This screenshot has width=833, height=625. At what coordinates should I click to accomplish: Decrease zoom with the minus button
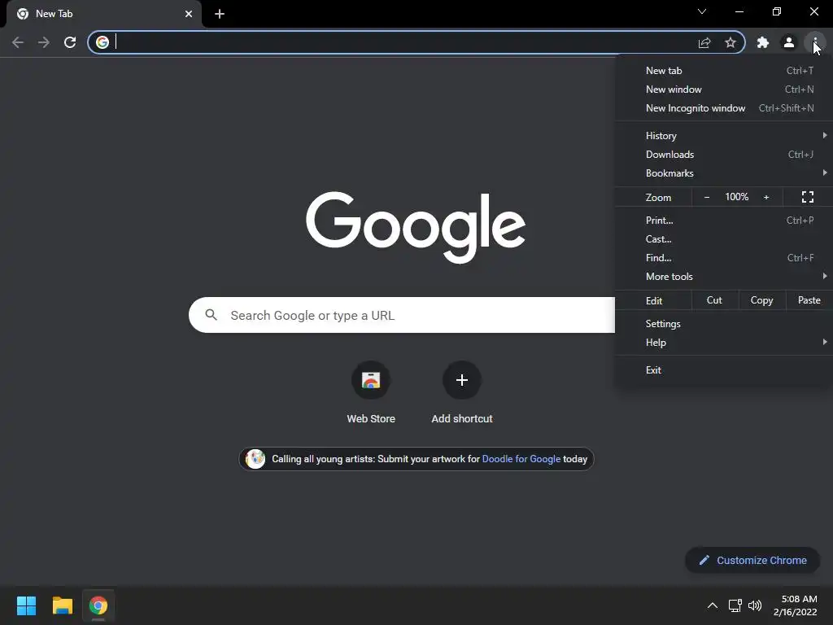click(707, 197)
